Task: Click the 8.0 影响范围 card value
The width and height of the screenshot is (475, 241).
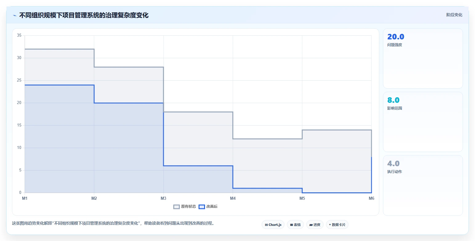Action: coord(393,100)
